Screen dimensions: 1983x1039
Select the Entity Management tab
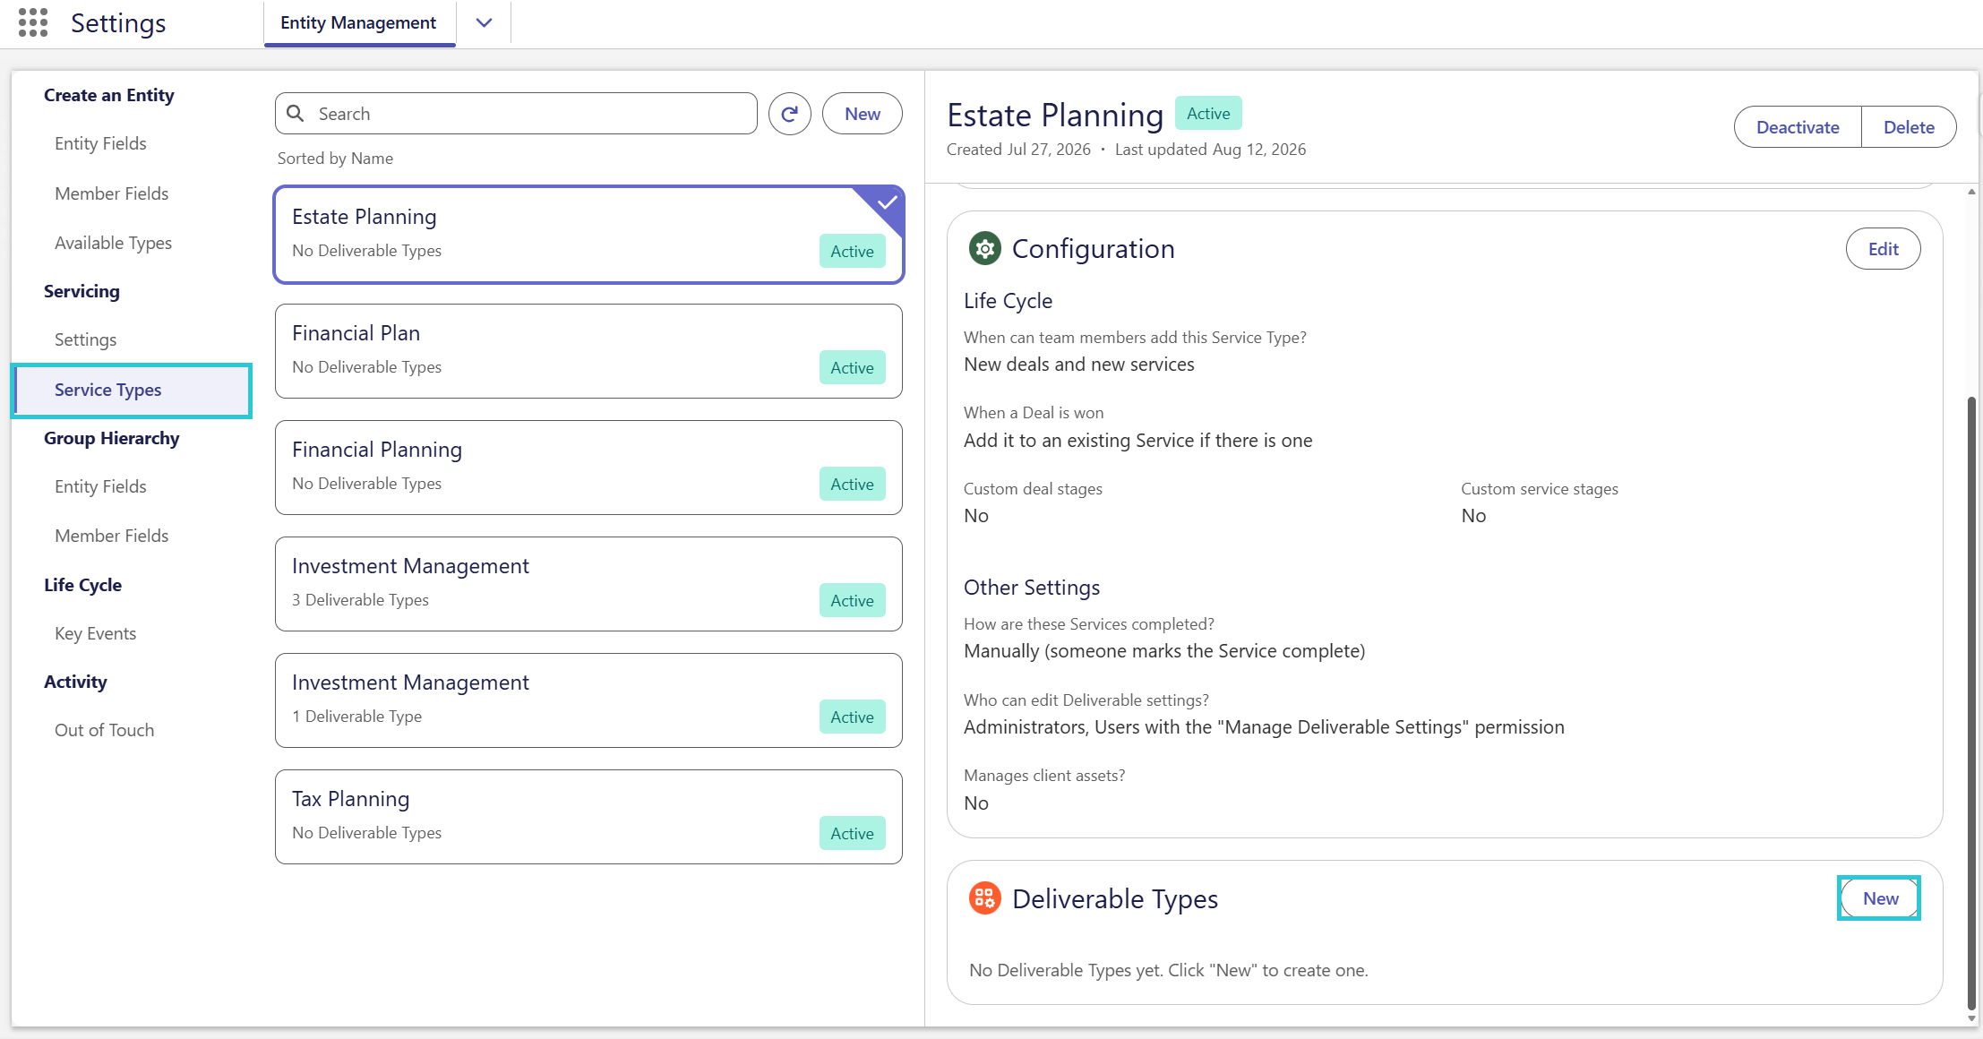click(x=358, y=23)
